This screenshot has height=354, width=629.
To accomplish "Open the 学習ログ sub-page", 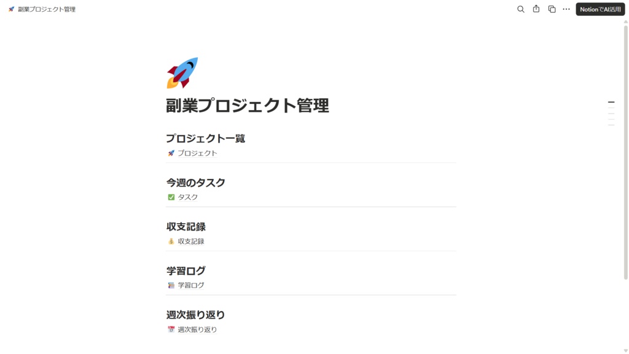I will coord(191,285).
